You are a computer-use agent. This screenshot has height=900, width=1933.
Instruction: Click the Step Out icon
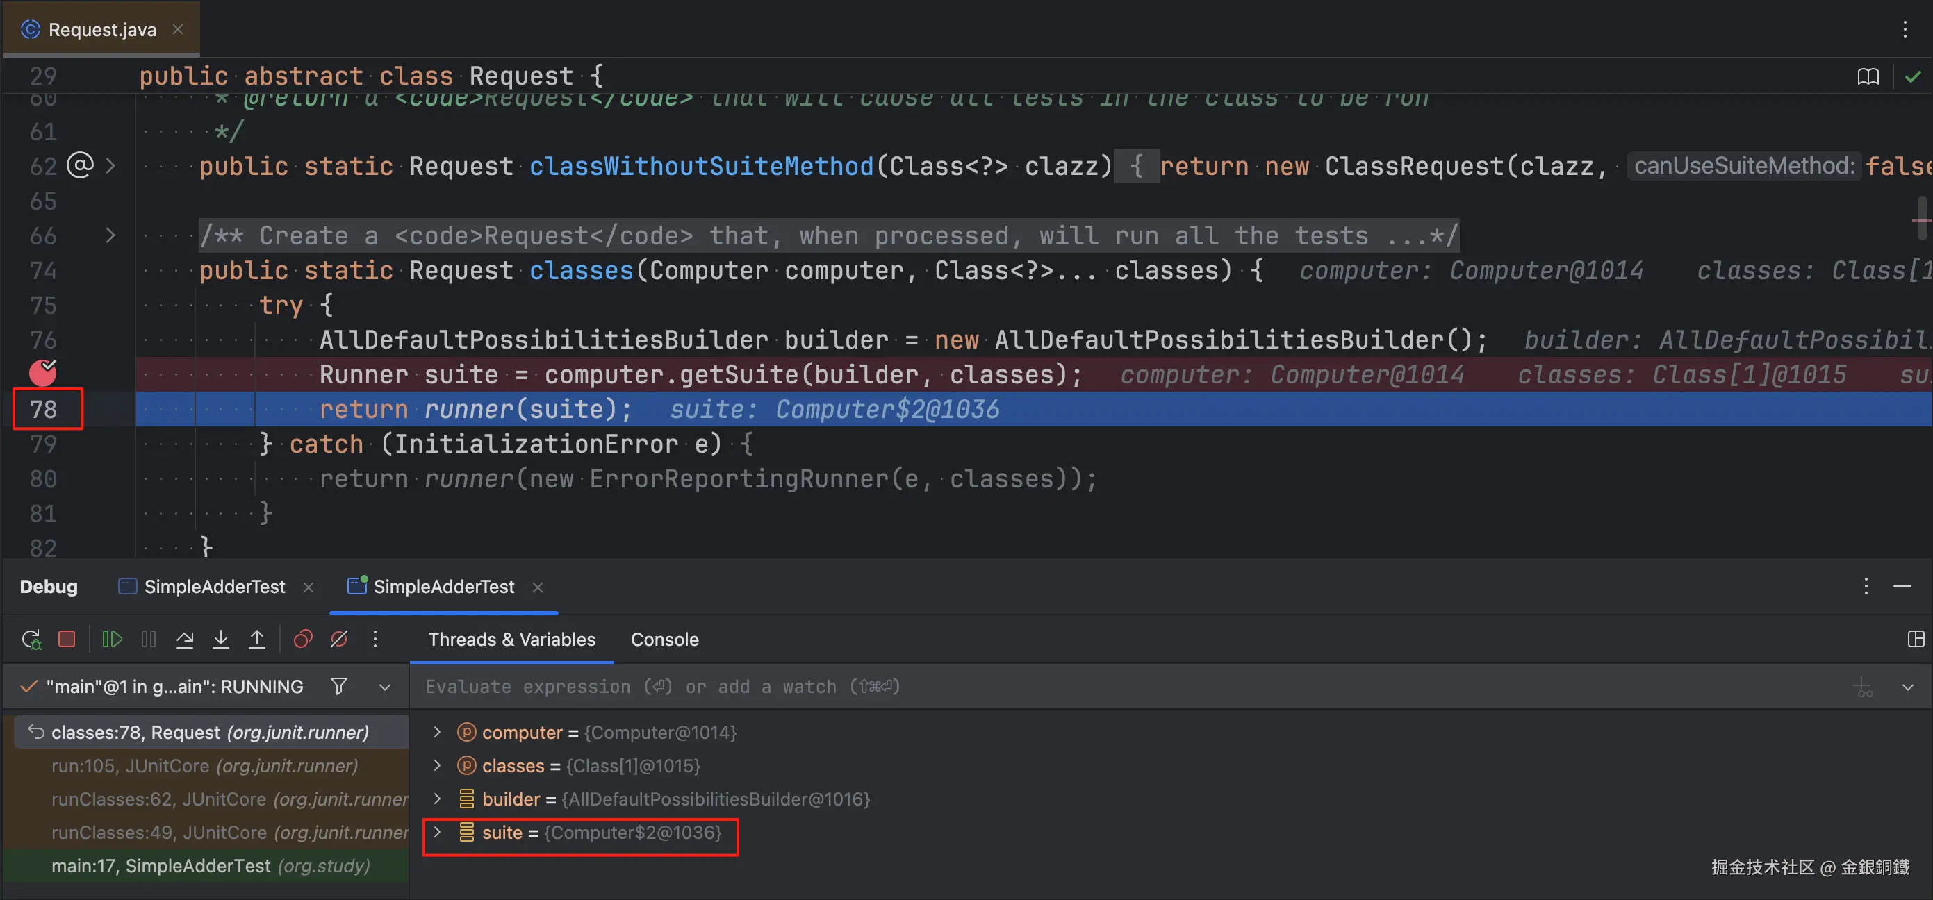(256, 639)
